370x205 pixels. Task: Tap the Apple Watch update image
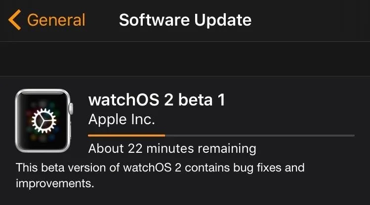[44, 121]
